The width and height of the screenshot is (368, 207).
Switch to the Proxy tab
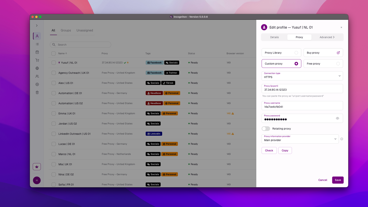point(299,37)
